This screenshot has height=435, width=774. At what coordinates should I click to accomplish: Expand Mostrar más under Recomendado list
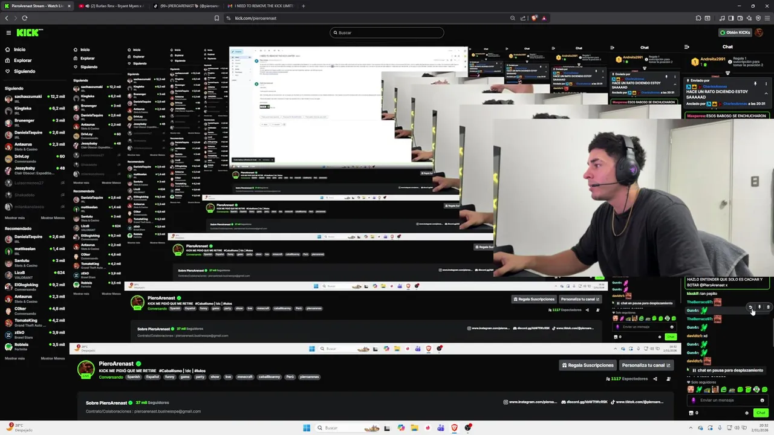pyautogui.click(x=15, y=358)
